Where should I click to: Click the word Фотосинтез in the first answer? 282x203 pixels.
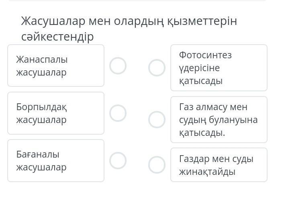click(x=205, y=55)
